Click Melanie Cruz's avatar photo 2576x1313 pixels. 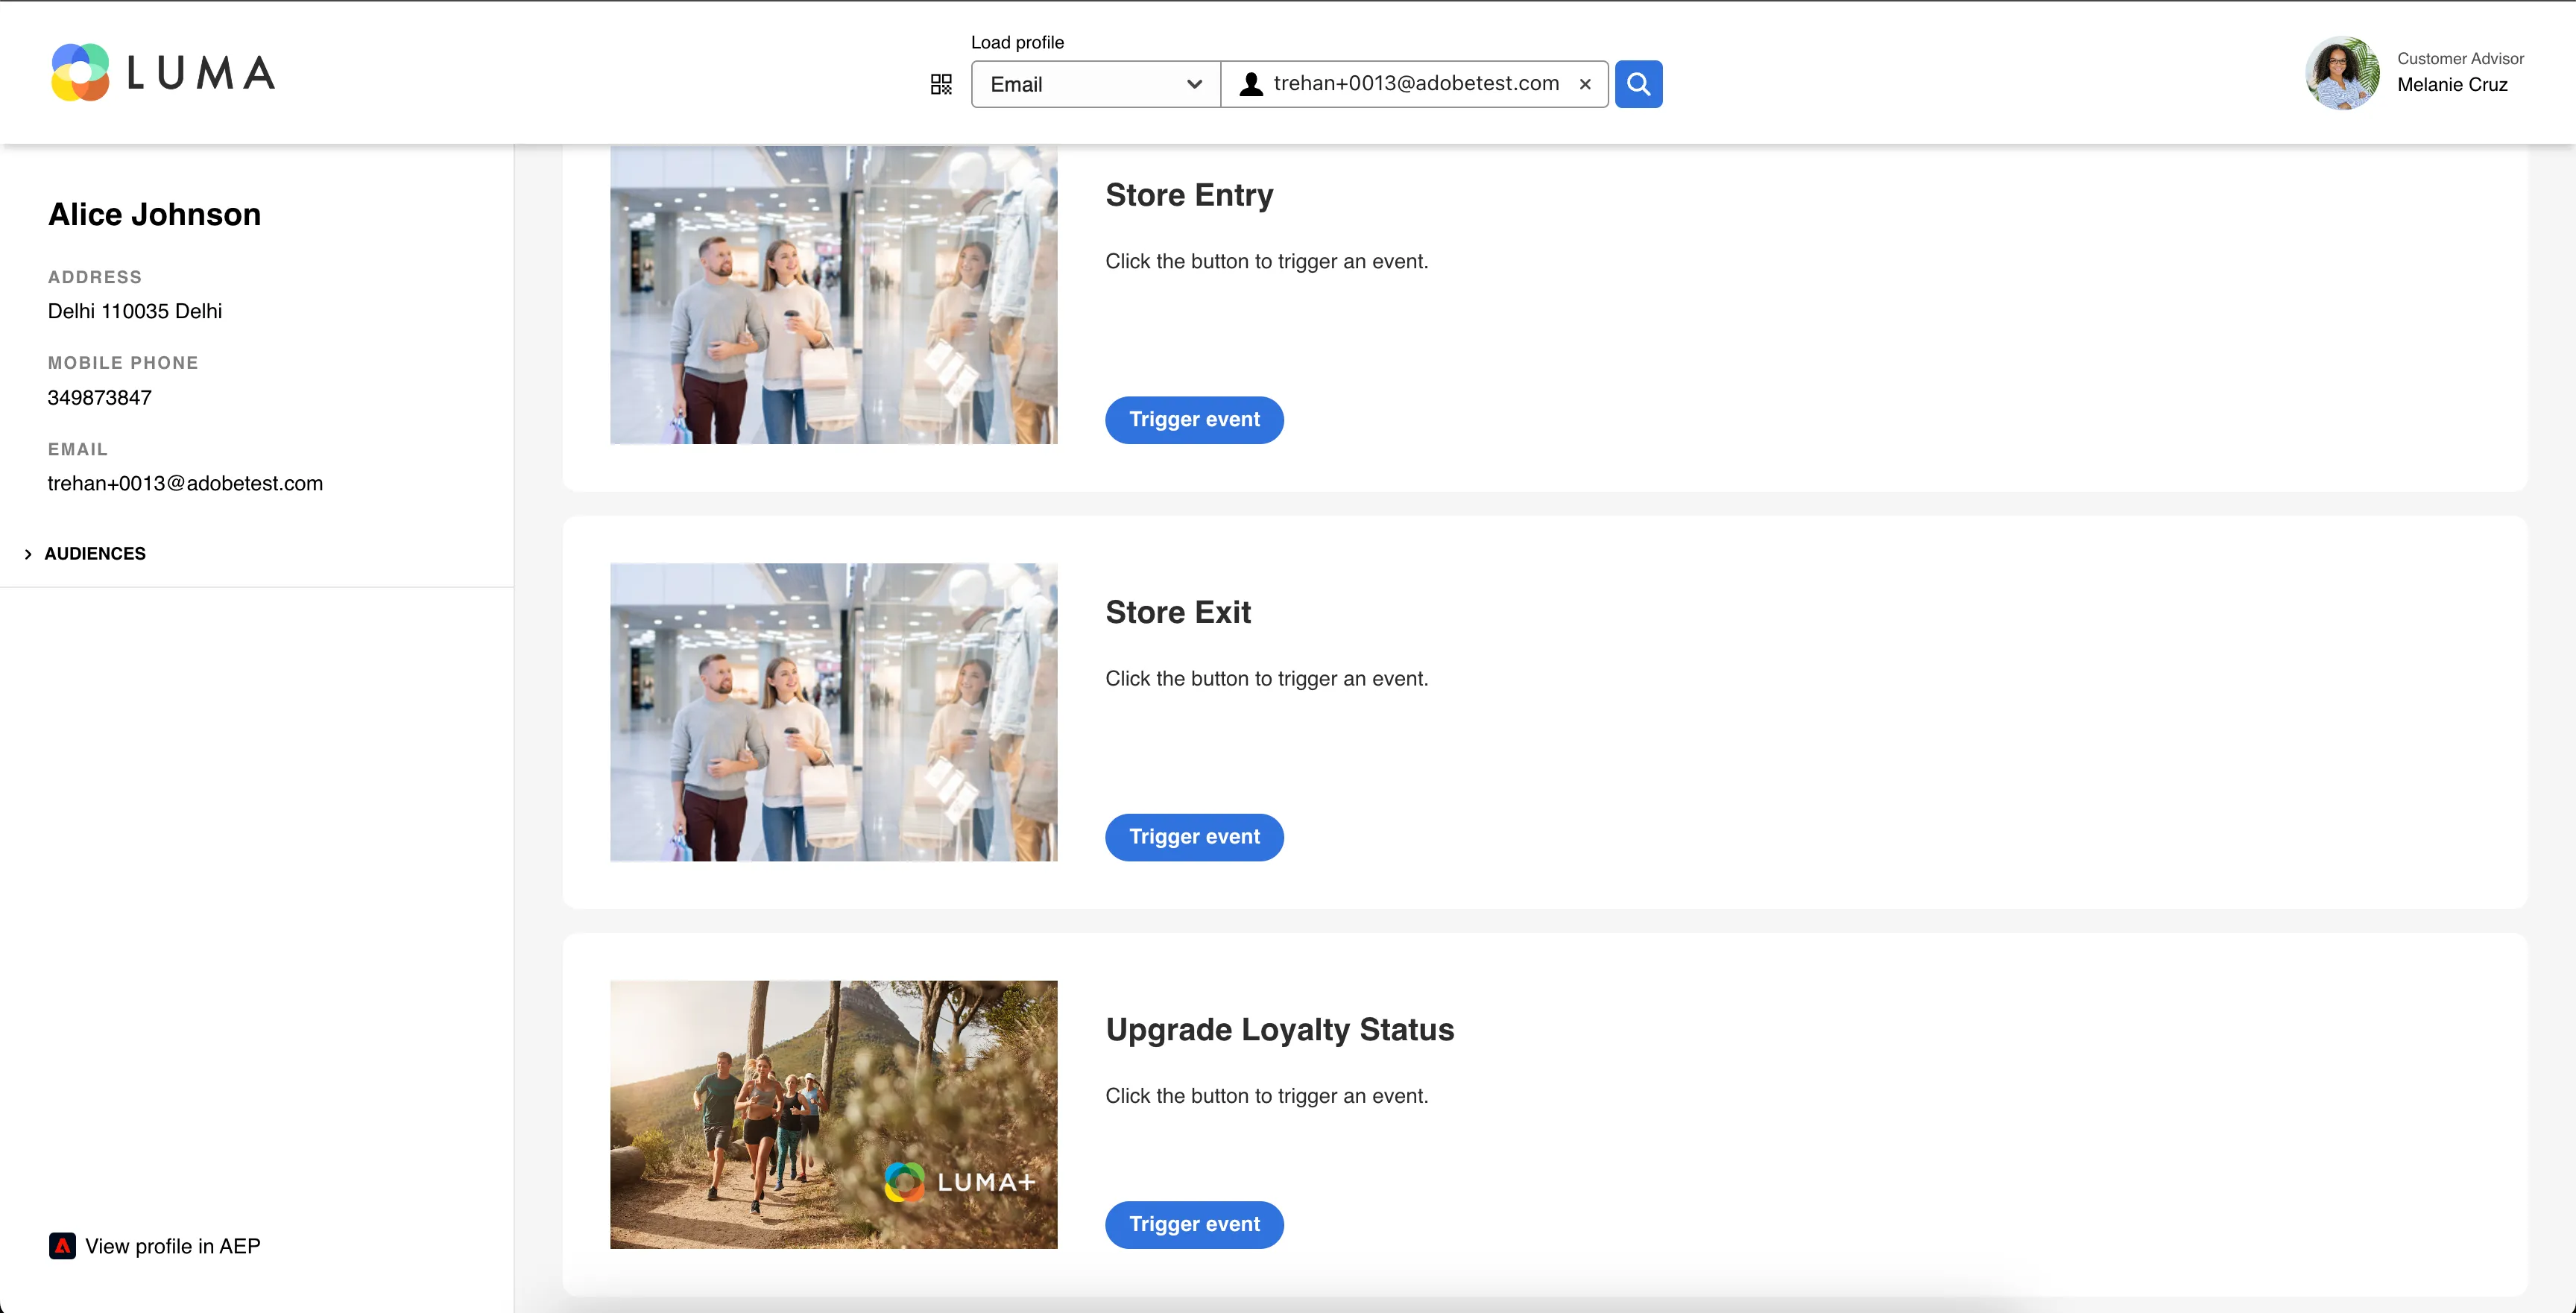(x=2342, y=73)
